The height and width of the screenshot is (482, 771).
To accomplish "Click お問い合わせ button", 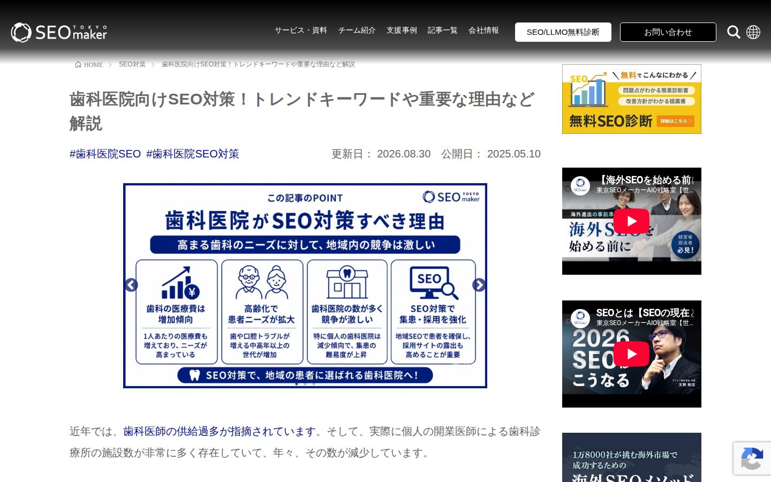I will [668, 32].
